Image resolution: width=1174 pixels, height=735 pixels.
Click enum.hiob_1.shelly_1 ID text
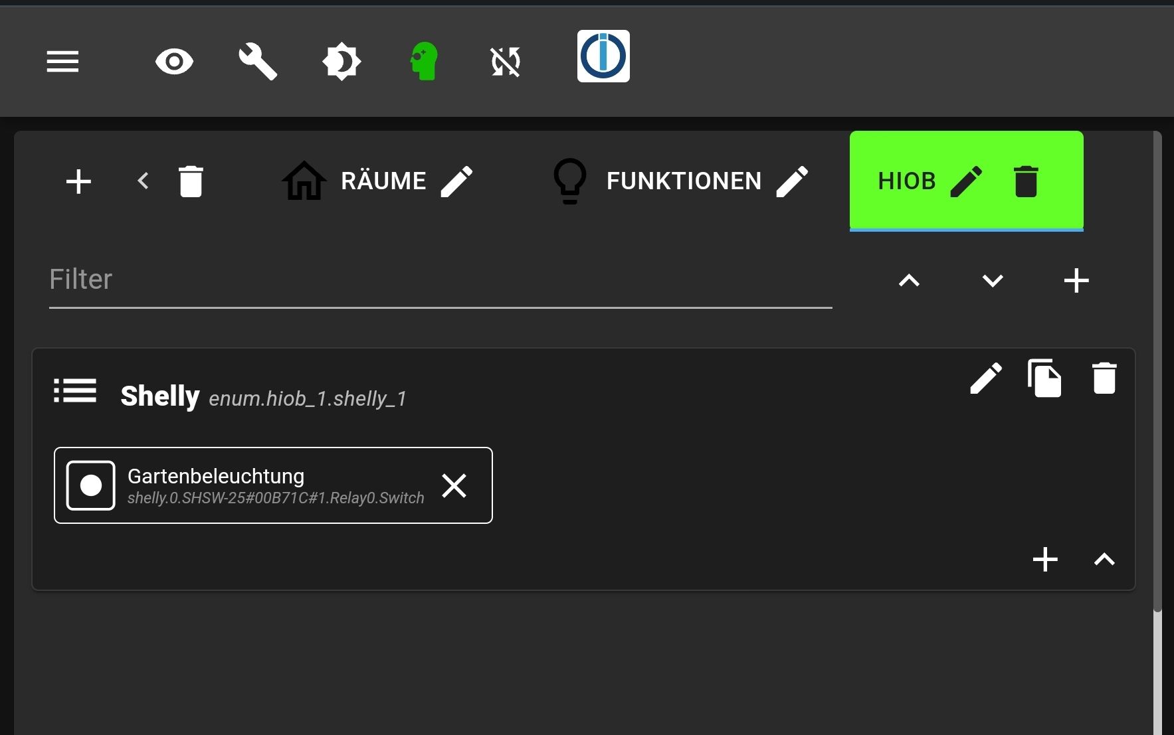coord(308,398)
